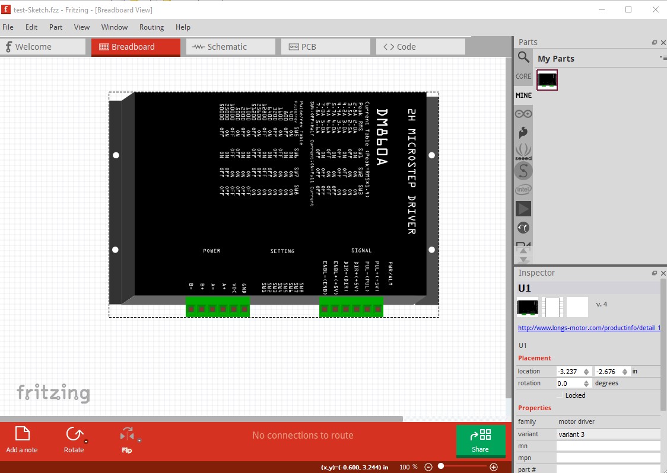
Task: Open the Help menu
Action: 183,27
